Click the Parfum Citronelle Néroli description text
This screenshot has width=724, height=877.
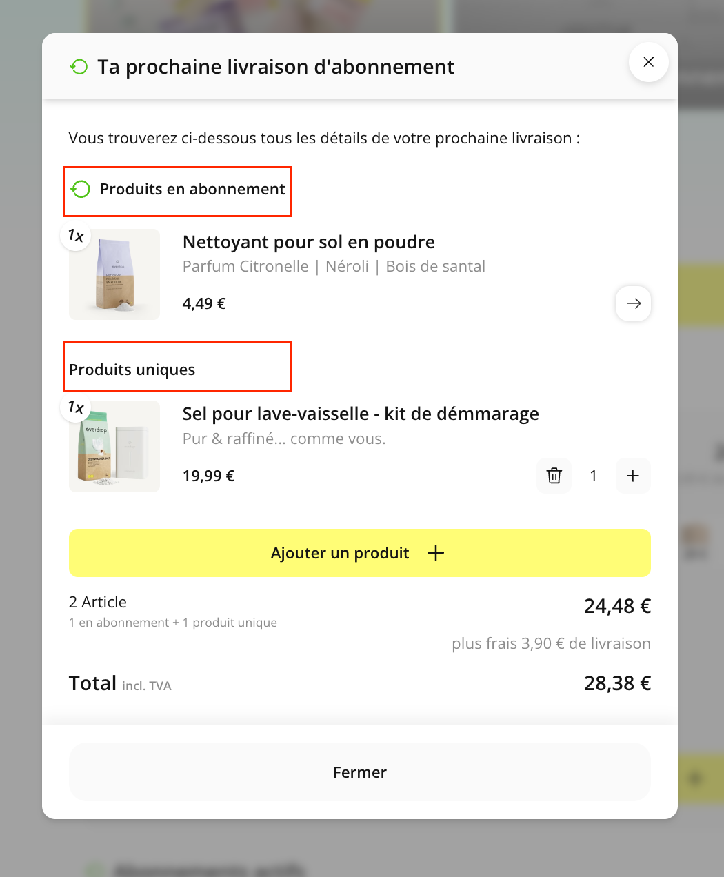(334, 267)
